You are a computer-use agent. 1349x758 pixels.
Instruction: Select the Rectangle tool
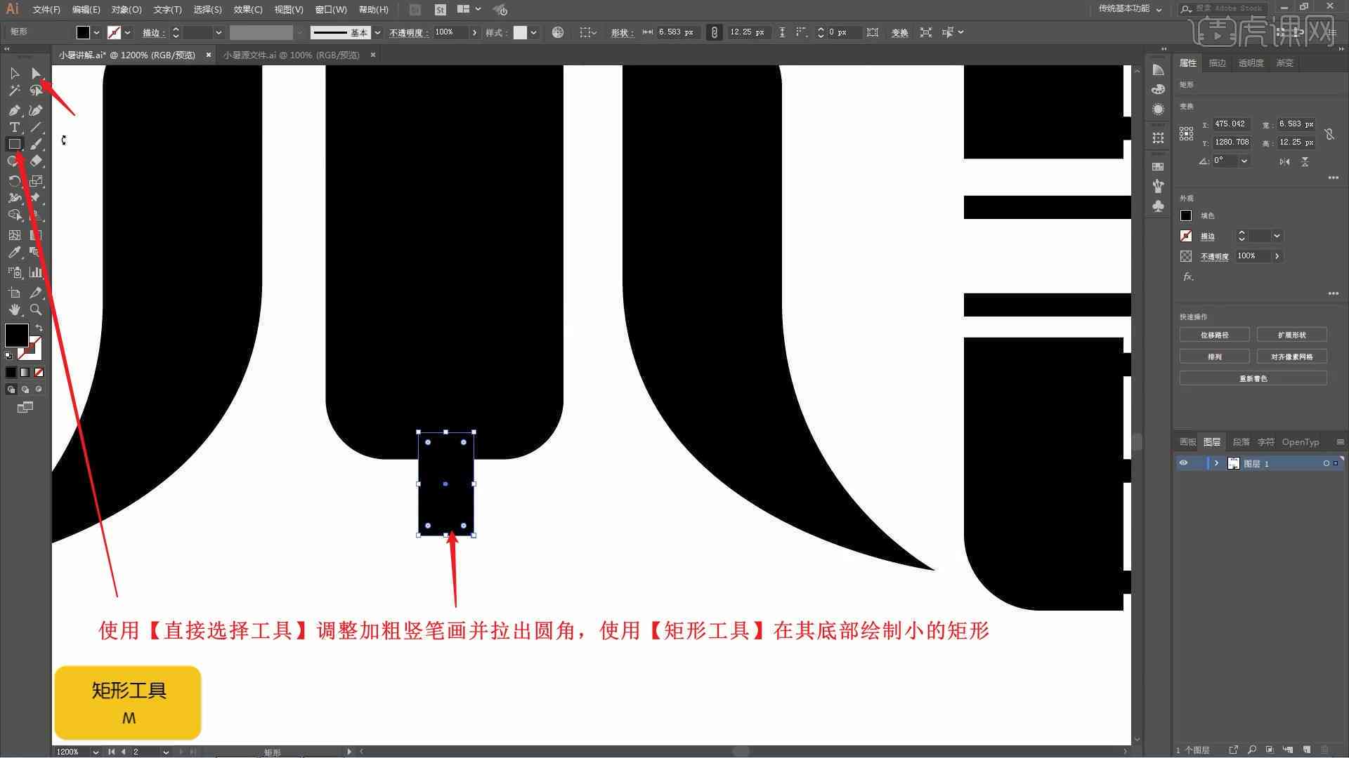point(14,143)
